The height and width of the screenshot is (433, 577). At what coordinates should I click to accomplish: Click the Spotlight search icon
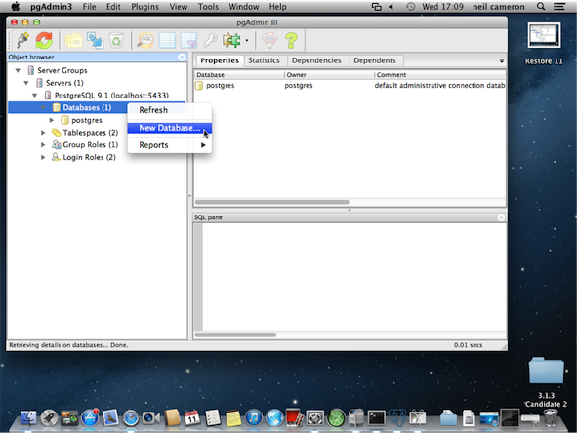(x=541, y=6)
